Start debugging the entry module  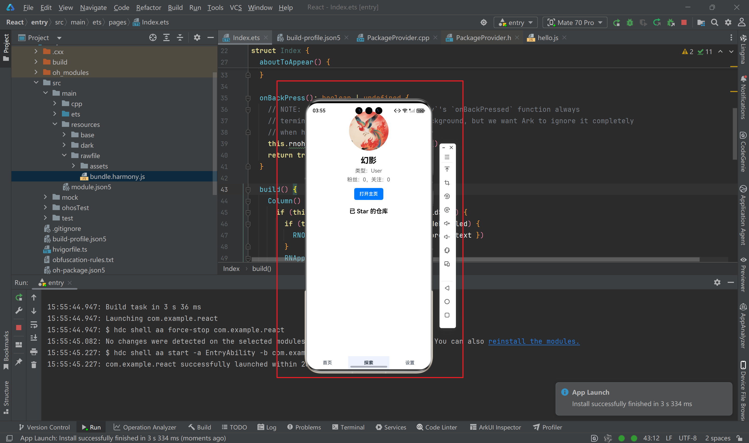(x=630, y=22)
